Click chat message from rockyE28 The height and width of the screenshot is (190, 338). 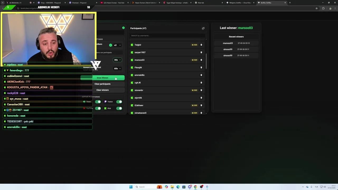[48, 93]
